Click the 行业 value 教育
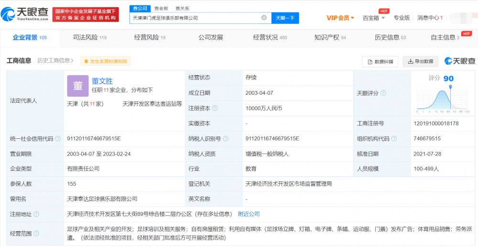The image size is (478, 247). tap(251, 168)
